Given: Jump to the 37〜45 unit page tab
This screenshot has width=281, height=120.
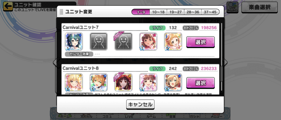Looking at the screenshot, I should (x=210, y=12).
